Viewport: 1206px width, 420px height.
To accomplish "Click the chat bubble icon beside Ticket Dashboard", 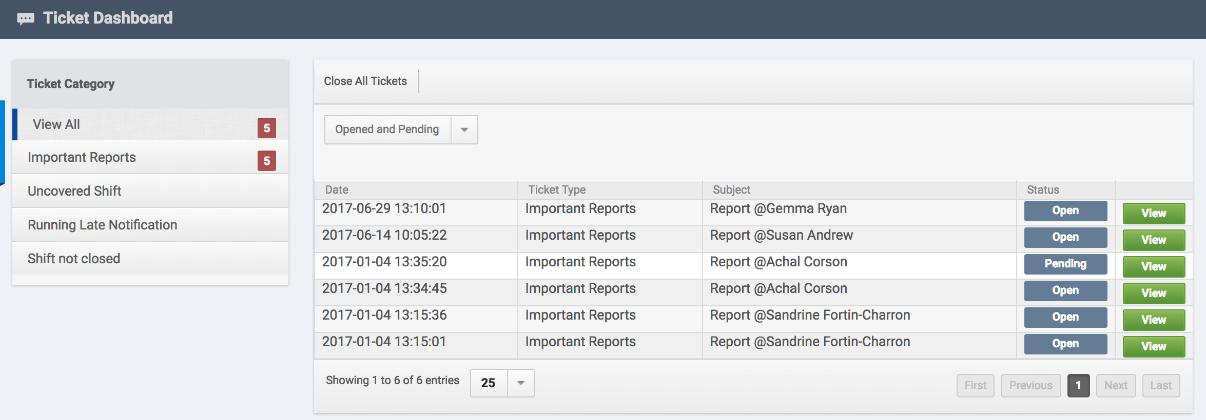I will click(25, 19).
